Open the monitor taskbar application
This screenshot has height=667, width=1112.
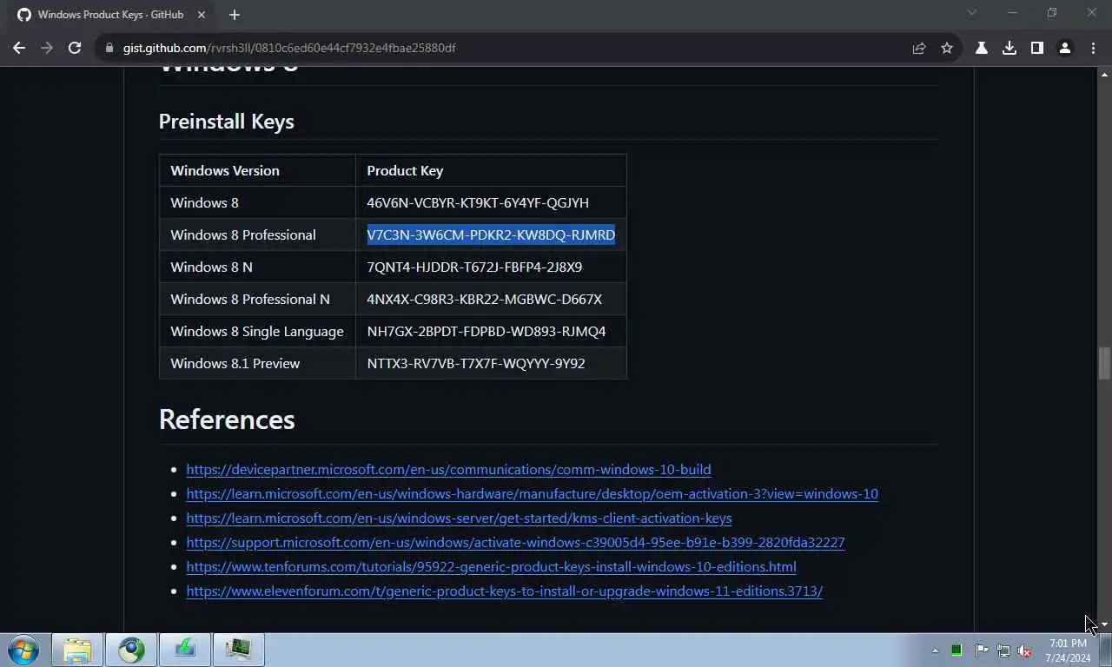click(x=239, y=650)
